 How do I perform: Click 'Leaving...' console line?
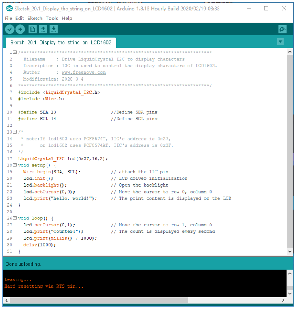18,279
